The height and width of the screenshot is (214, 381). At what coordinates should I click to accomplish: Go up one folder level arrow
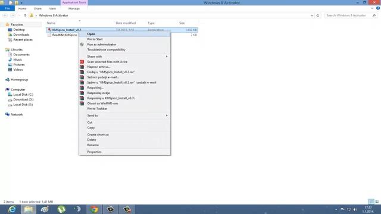click(x=25, y=15)
